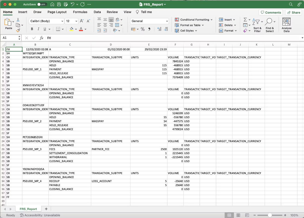Click the Decrease Decimal icon
The width and height of the screenshot is (304, 218).
point(166,29)
